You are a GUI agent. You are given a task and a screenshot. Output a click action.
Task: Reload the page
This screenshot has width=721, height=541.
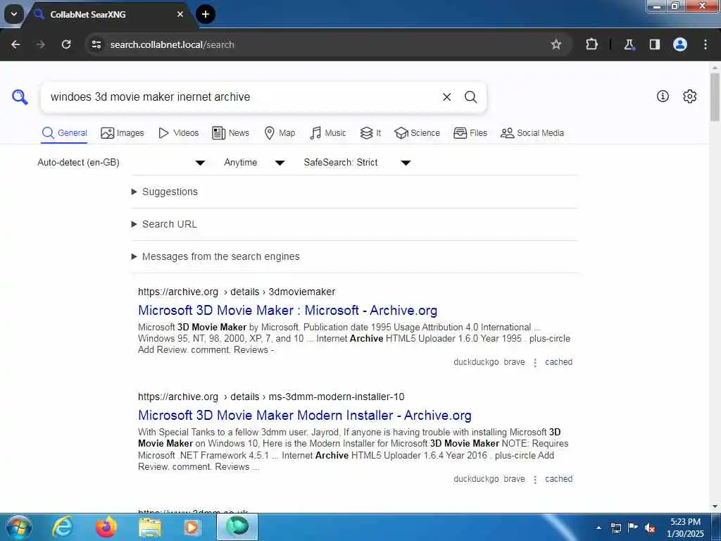66,44
